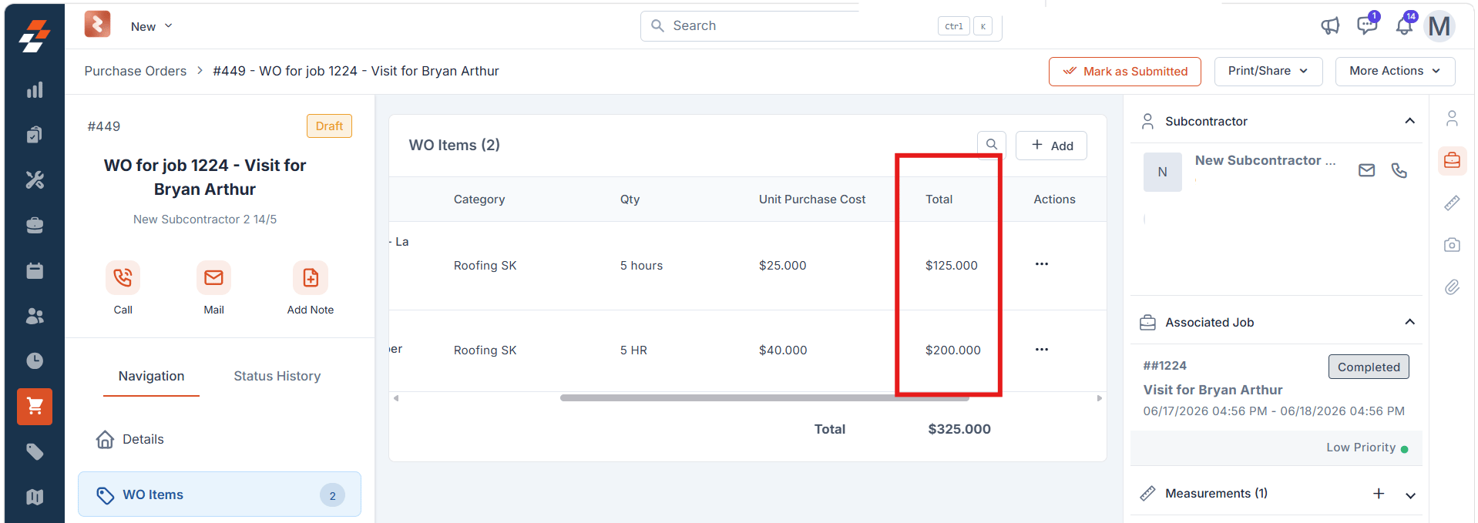The width and height of the screenshot is (1478, 523).
Task: Open the calendar icon in sidebar
Action: 35,271
